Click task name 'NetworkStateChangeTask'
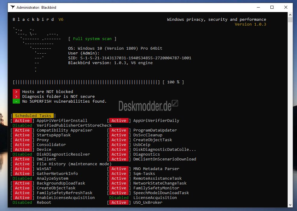297x211 pixels. click(x=160, y=183)
